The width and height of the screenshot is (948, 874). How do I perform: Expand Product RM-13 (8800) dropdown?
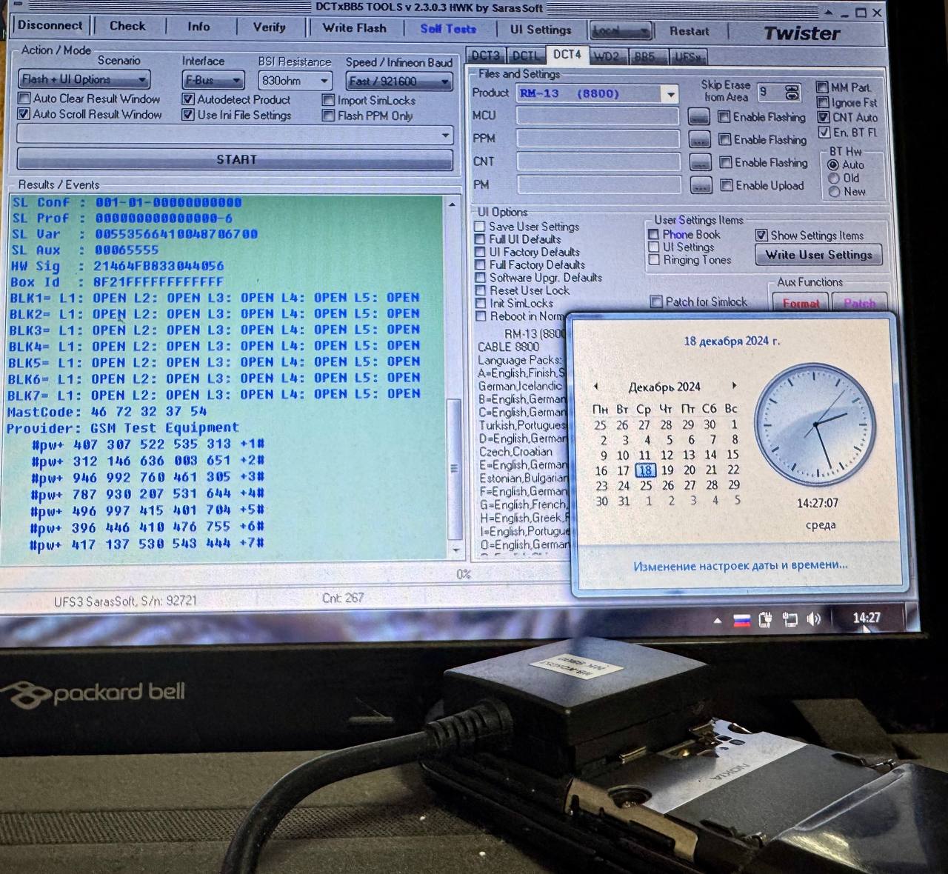[670, 94]
